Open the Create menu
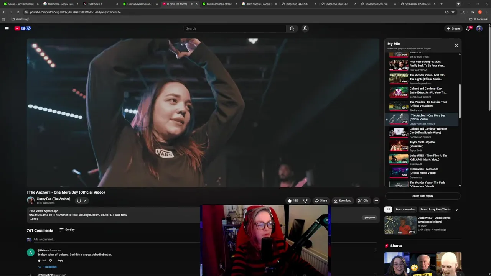Viewport: 491px width, 276px height. pos(453,28)
